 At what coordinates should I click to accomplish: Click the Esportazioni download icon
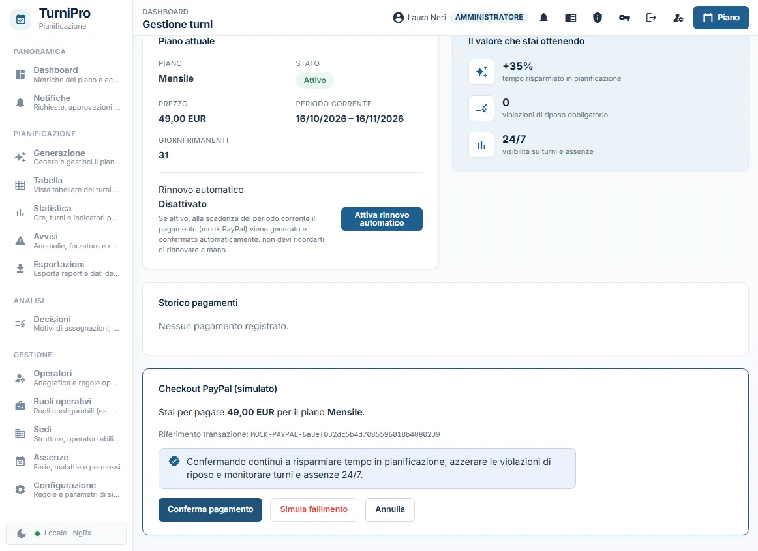pyautogui.click(x=20, y=268)
